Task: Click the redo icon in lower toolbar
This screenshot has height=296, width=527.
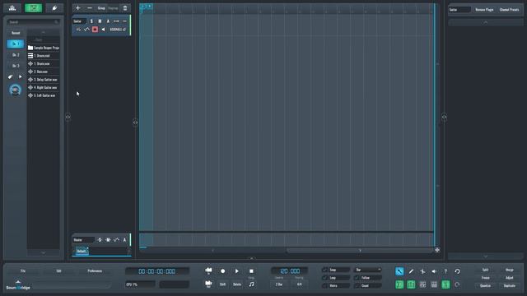Action: (457, 284)
